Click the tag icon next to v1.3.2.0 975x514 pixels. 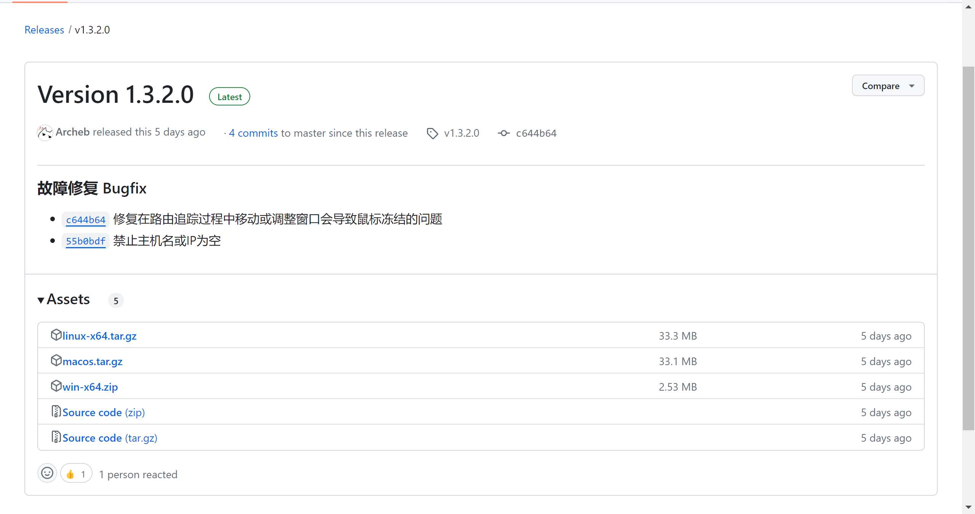click(x=432, y=133)
